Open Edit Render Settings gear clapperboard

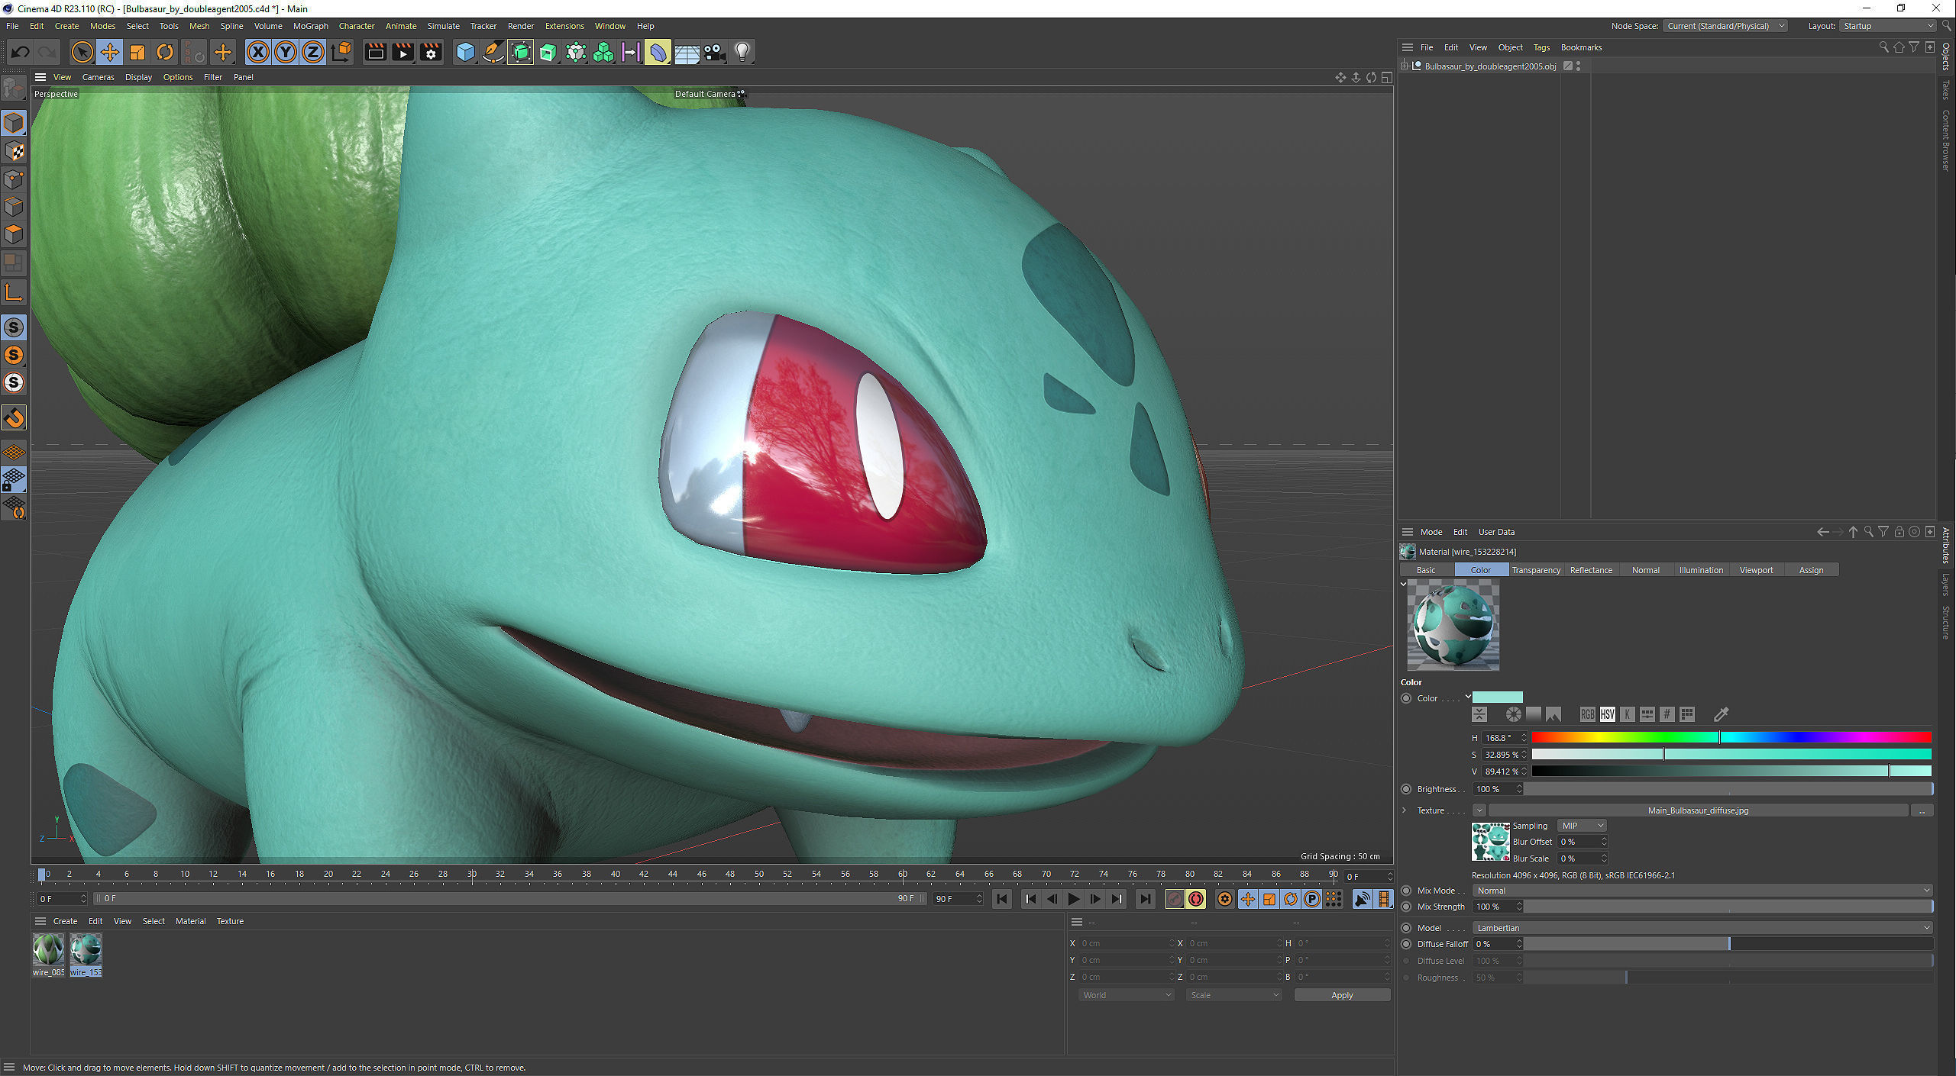click(x=431, y=52)
